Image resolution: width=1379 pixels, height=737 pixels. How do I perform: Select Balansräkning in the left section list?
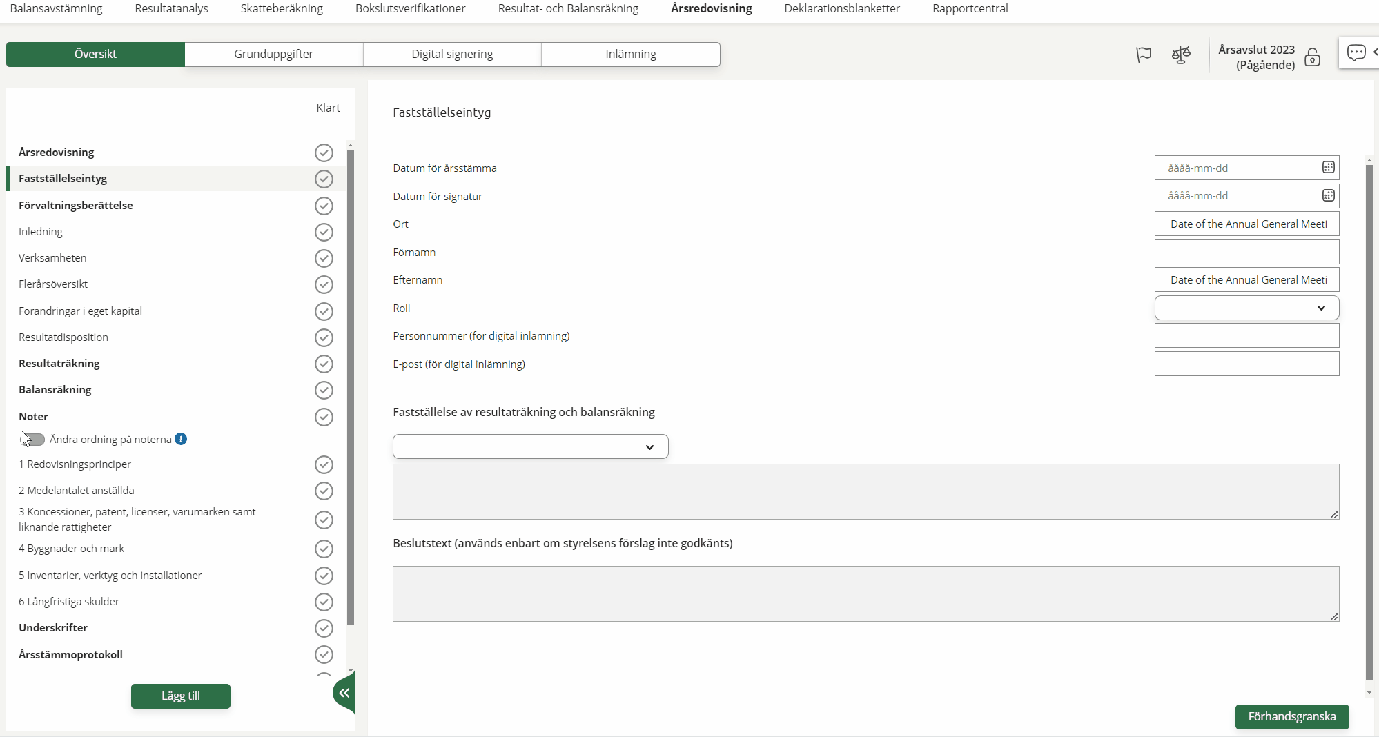[x=55, y=390]
